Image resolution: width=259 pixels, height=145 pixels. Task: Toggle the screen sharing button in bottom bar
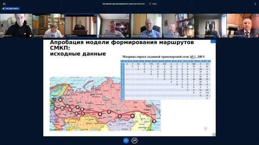coord(134,141)
